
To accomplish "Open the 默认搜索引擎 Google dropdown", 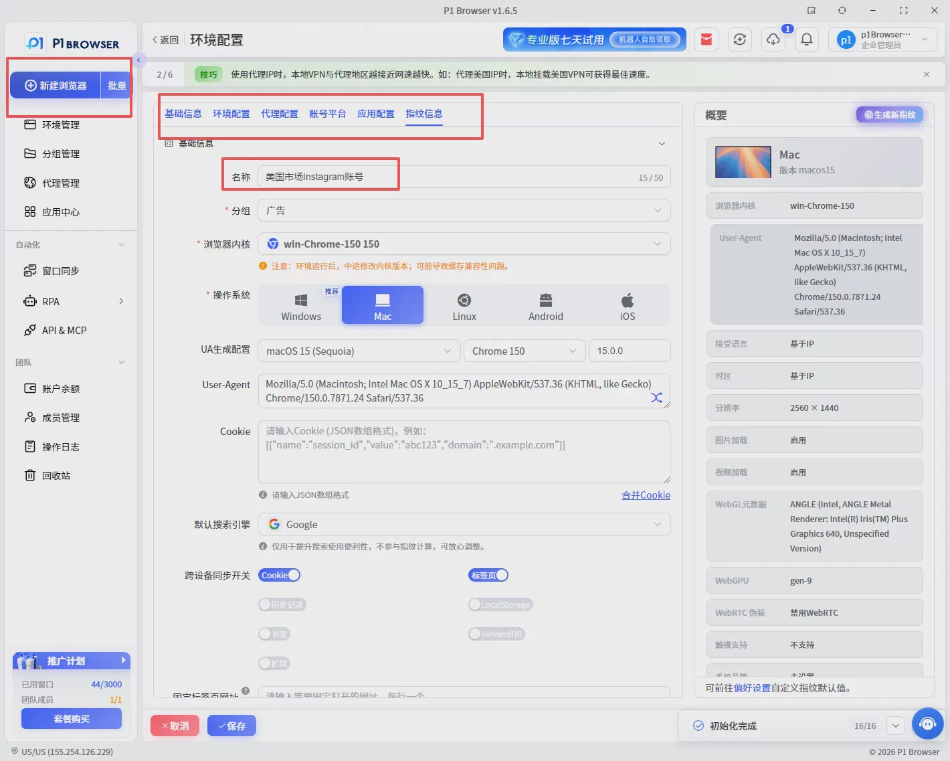I will pos(464,525).
